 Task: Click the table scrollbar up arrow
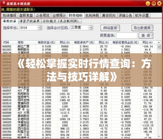tap(159, 42)
